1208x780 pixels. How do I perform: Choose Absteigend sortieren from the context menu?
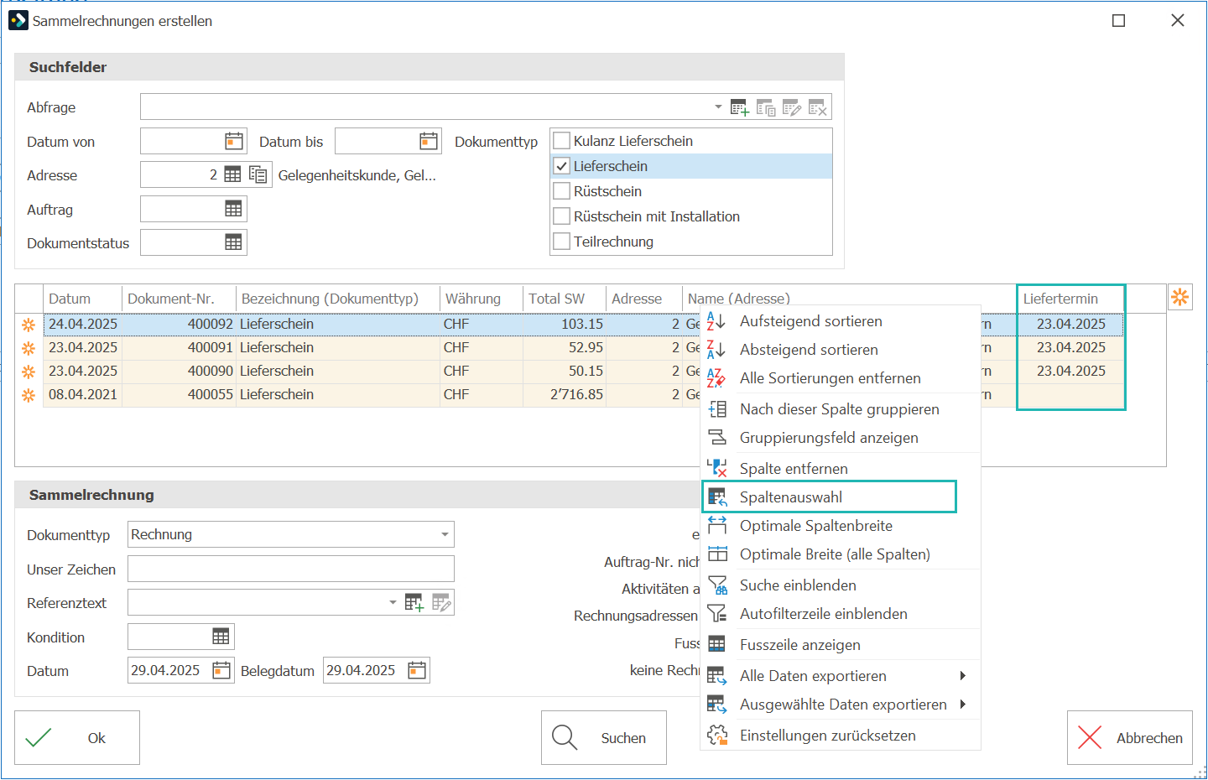pyautogui.click(x=841, y=350)
